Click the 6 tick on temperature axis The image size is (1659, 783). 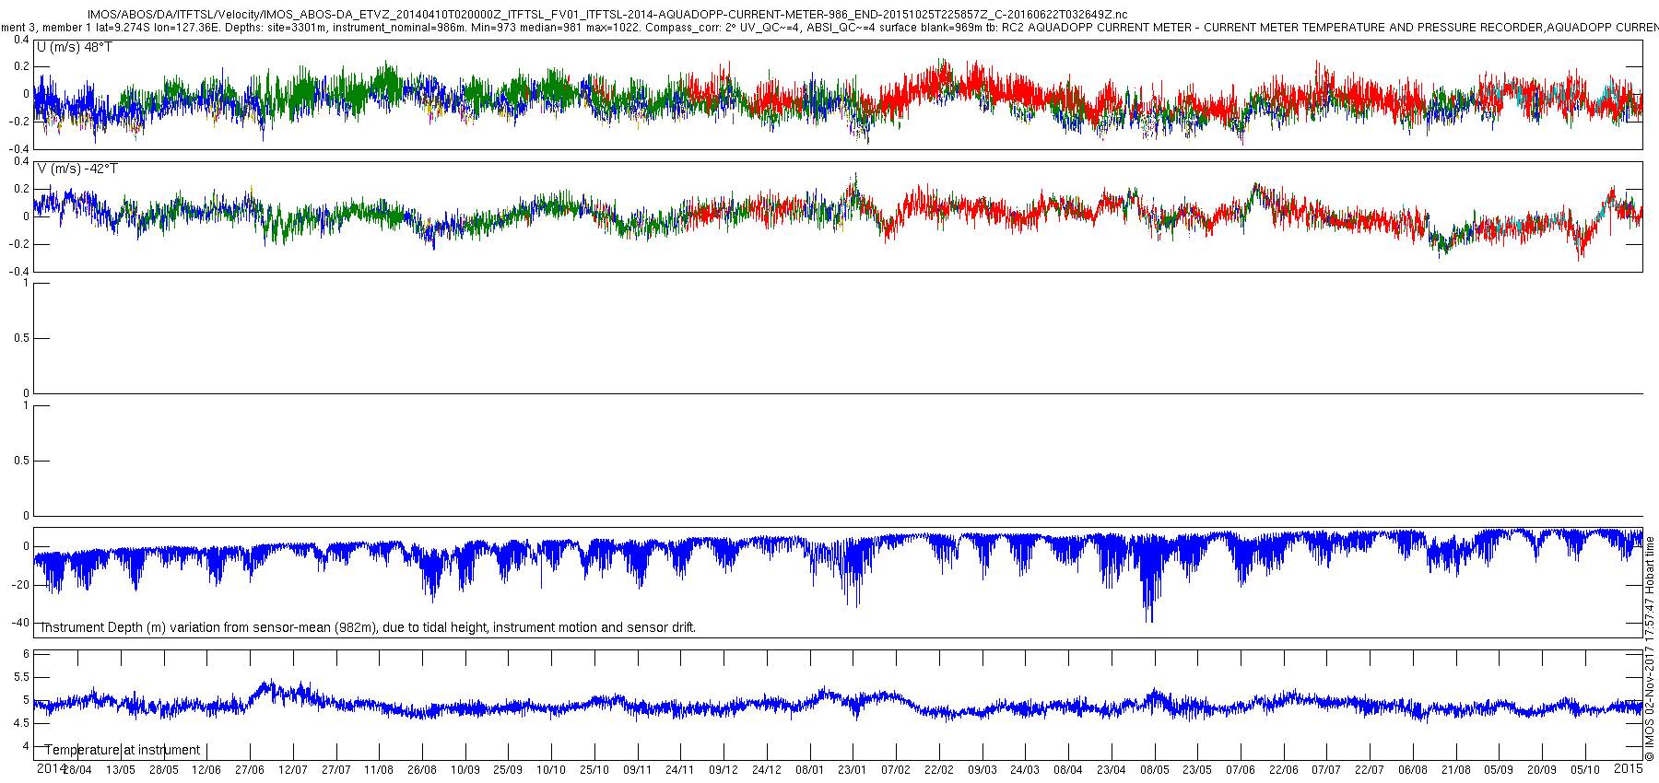click(26, 654)
